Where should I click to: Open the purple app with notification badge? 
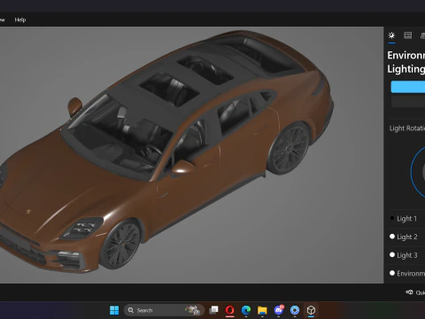[x=279, y=310]
